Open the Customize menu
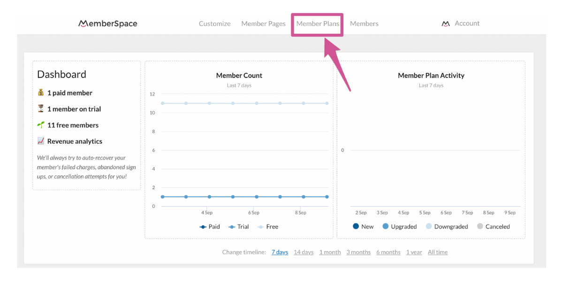The width and height of the screenshot is (563, 281). point(215,23)
